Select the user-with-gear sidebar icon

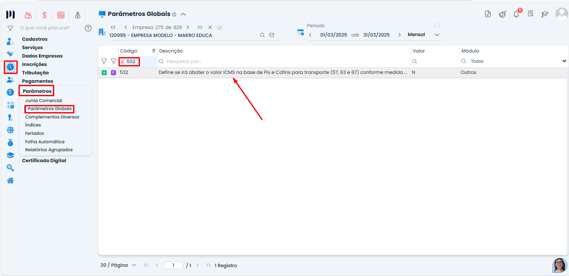[10, 41]
